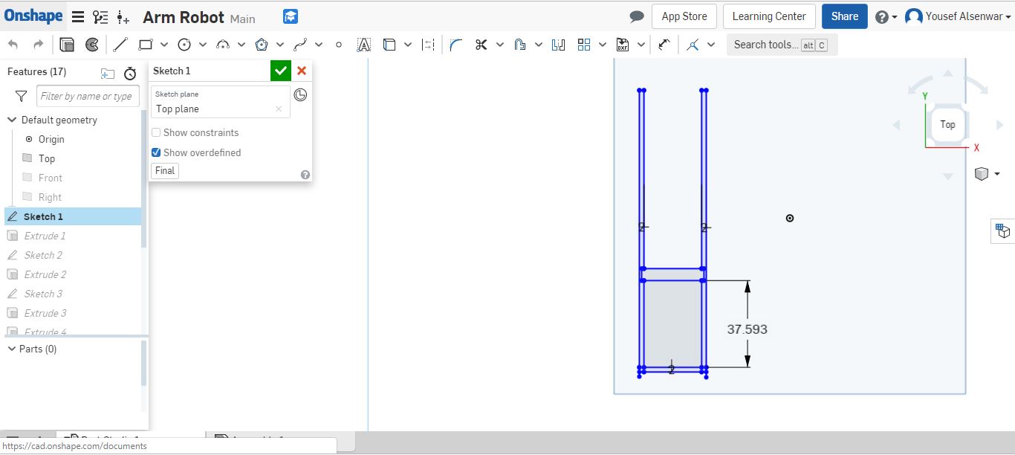Viewport: 1015px width, 455px height.
Task: Enable Show constraints checkbox
Action: tap(156, 132)
